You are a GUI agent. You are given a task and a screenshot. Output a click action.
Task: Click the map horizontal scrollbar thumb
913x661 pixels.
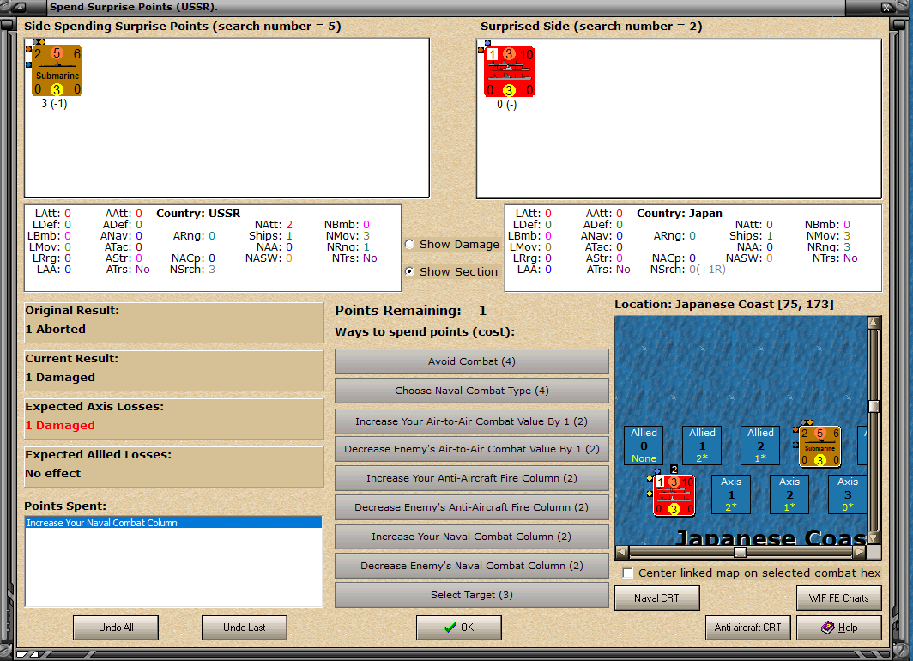click(740, 551)
